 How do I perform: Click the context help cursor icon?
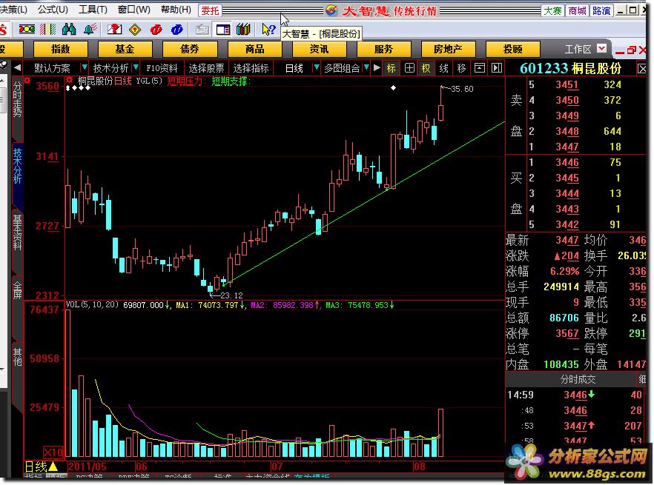coord(268,30)
